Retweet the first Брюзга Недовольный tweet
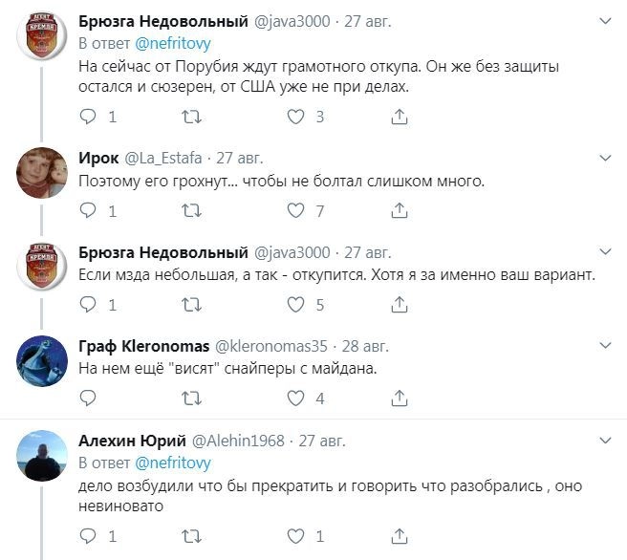627x560 pixels. pyautogui.click(x=191, y=117)
